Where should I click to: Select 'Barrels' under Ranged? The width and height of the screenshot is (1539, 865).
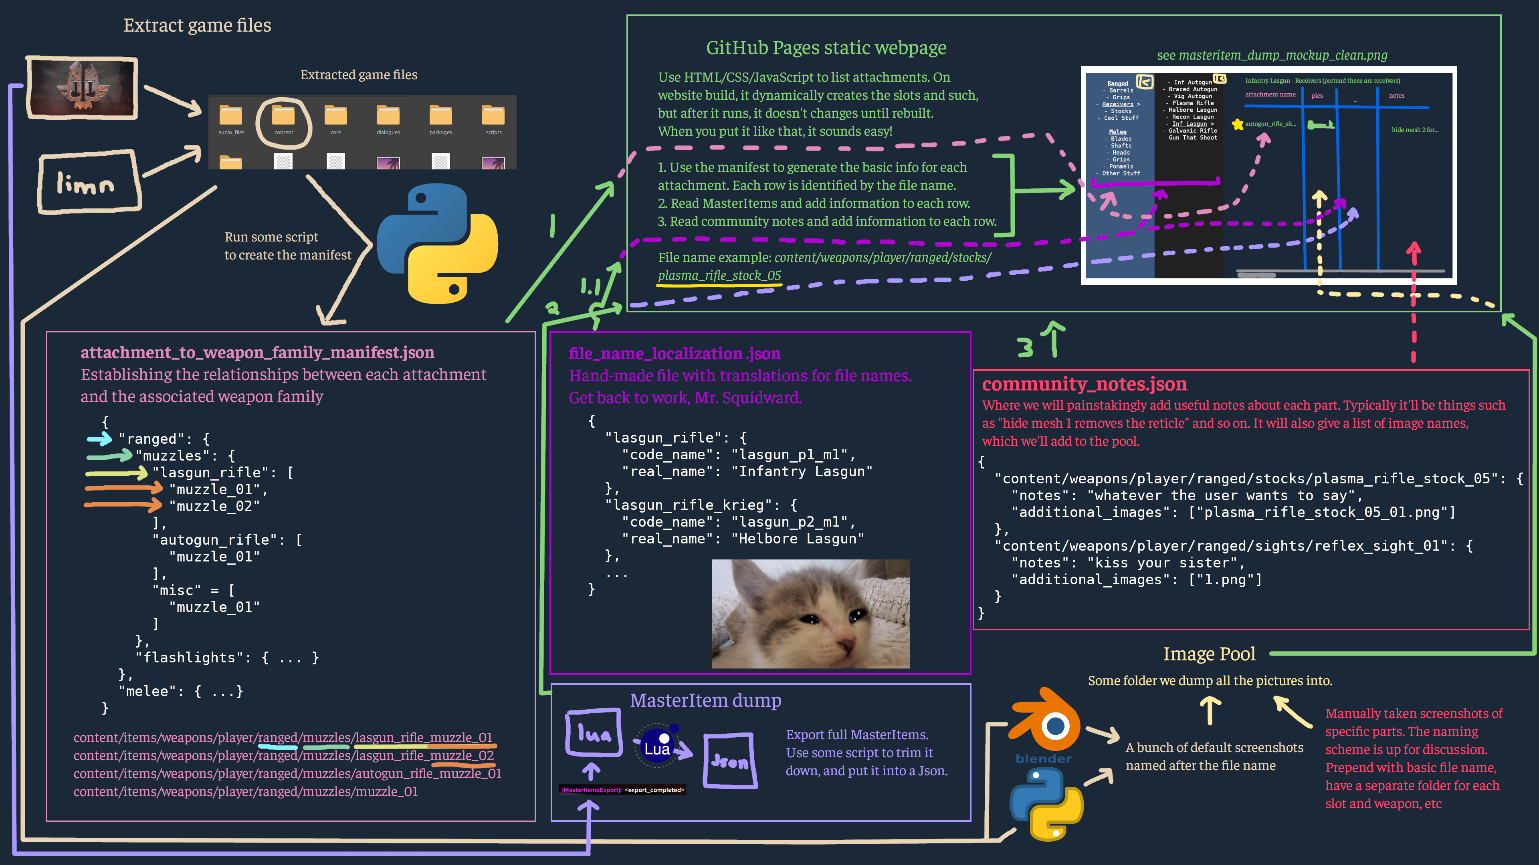(x=1118, y=91)
